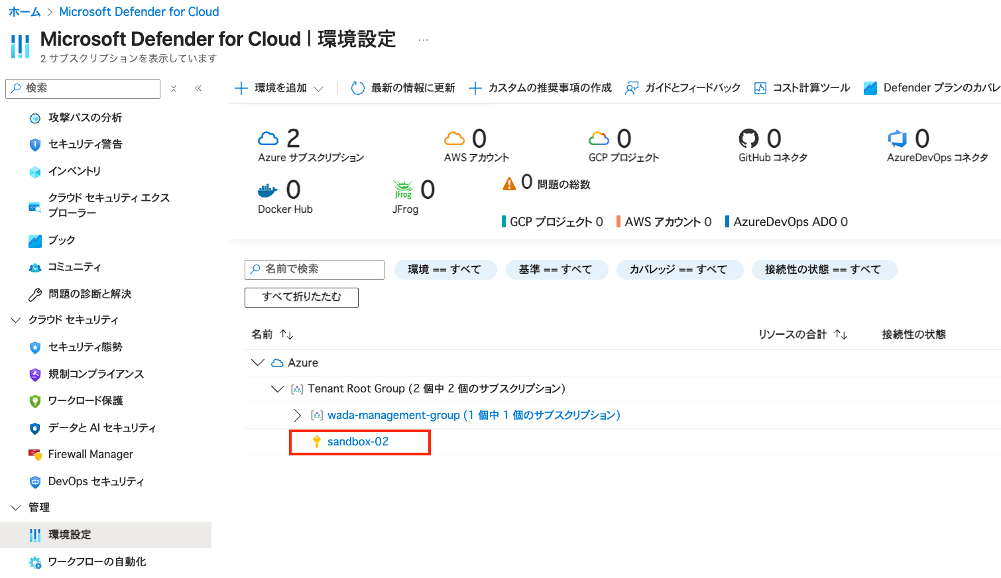
Task: Open the Cloud Security Explorer icon
Action: pos(35,206)
